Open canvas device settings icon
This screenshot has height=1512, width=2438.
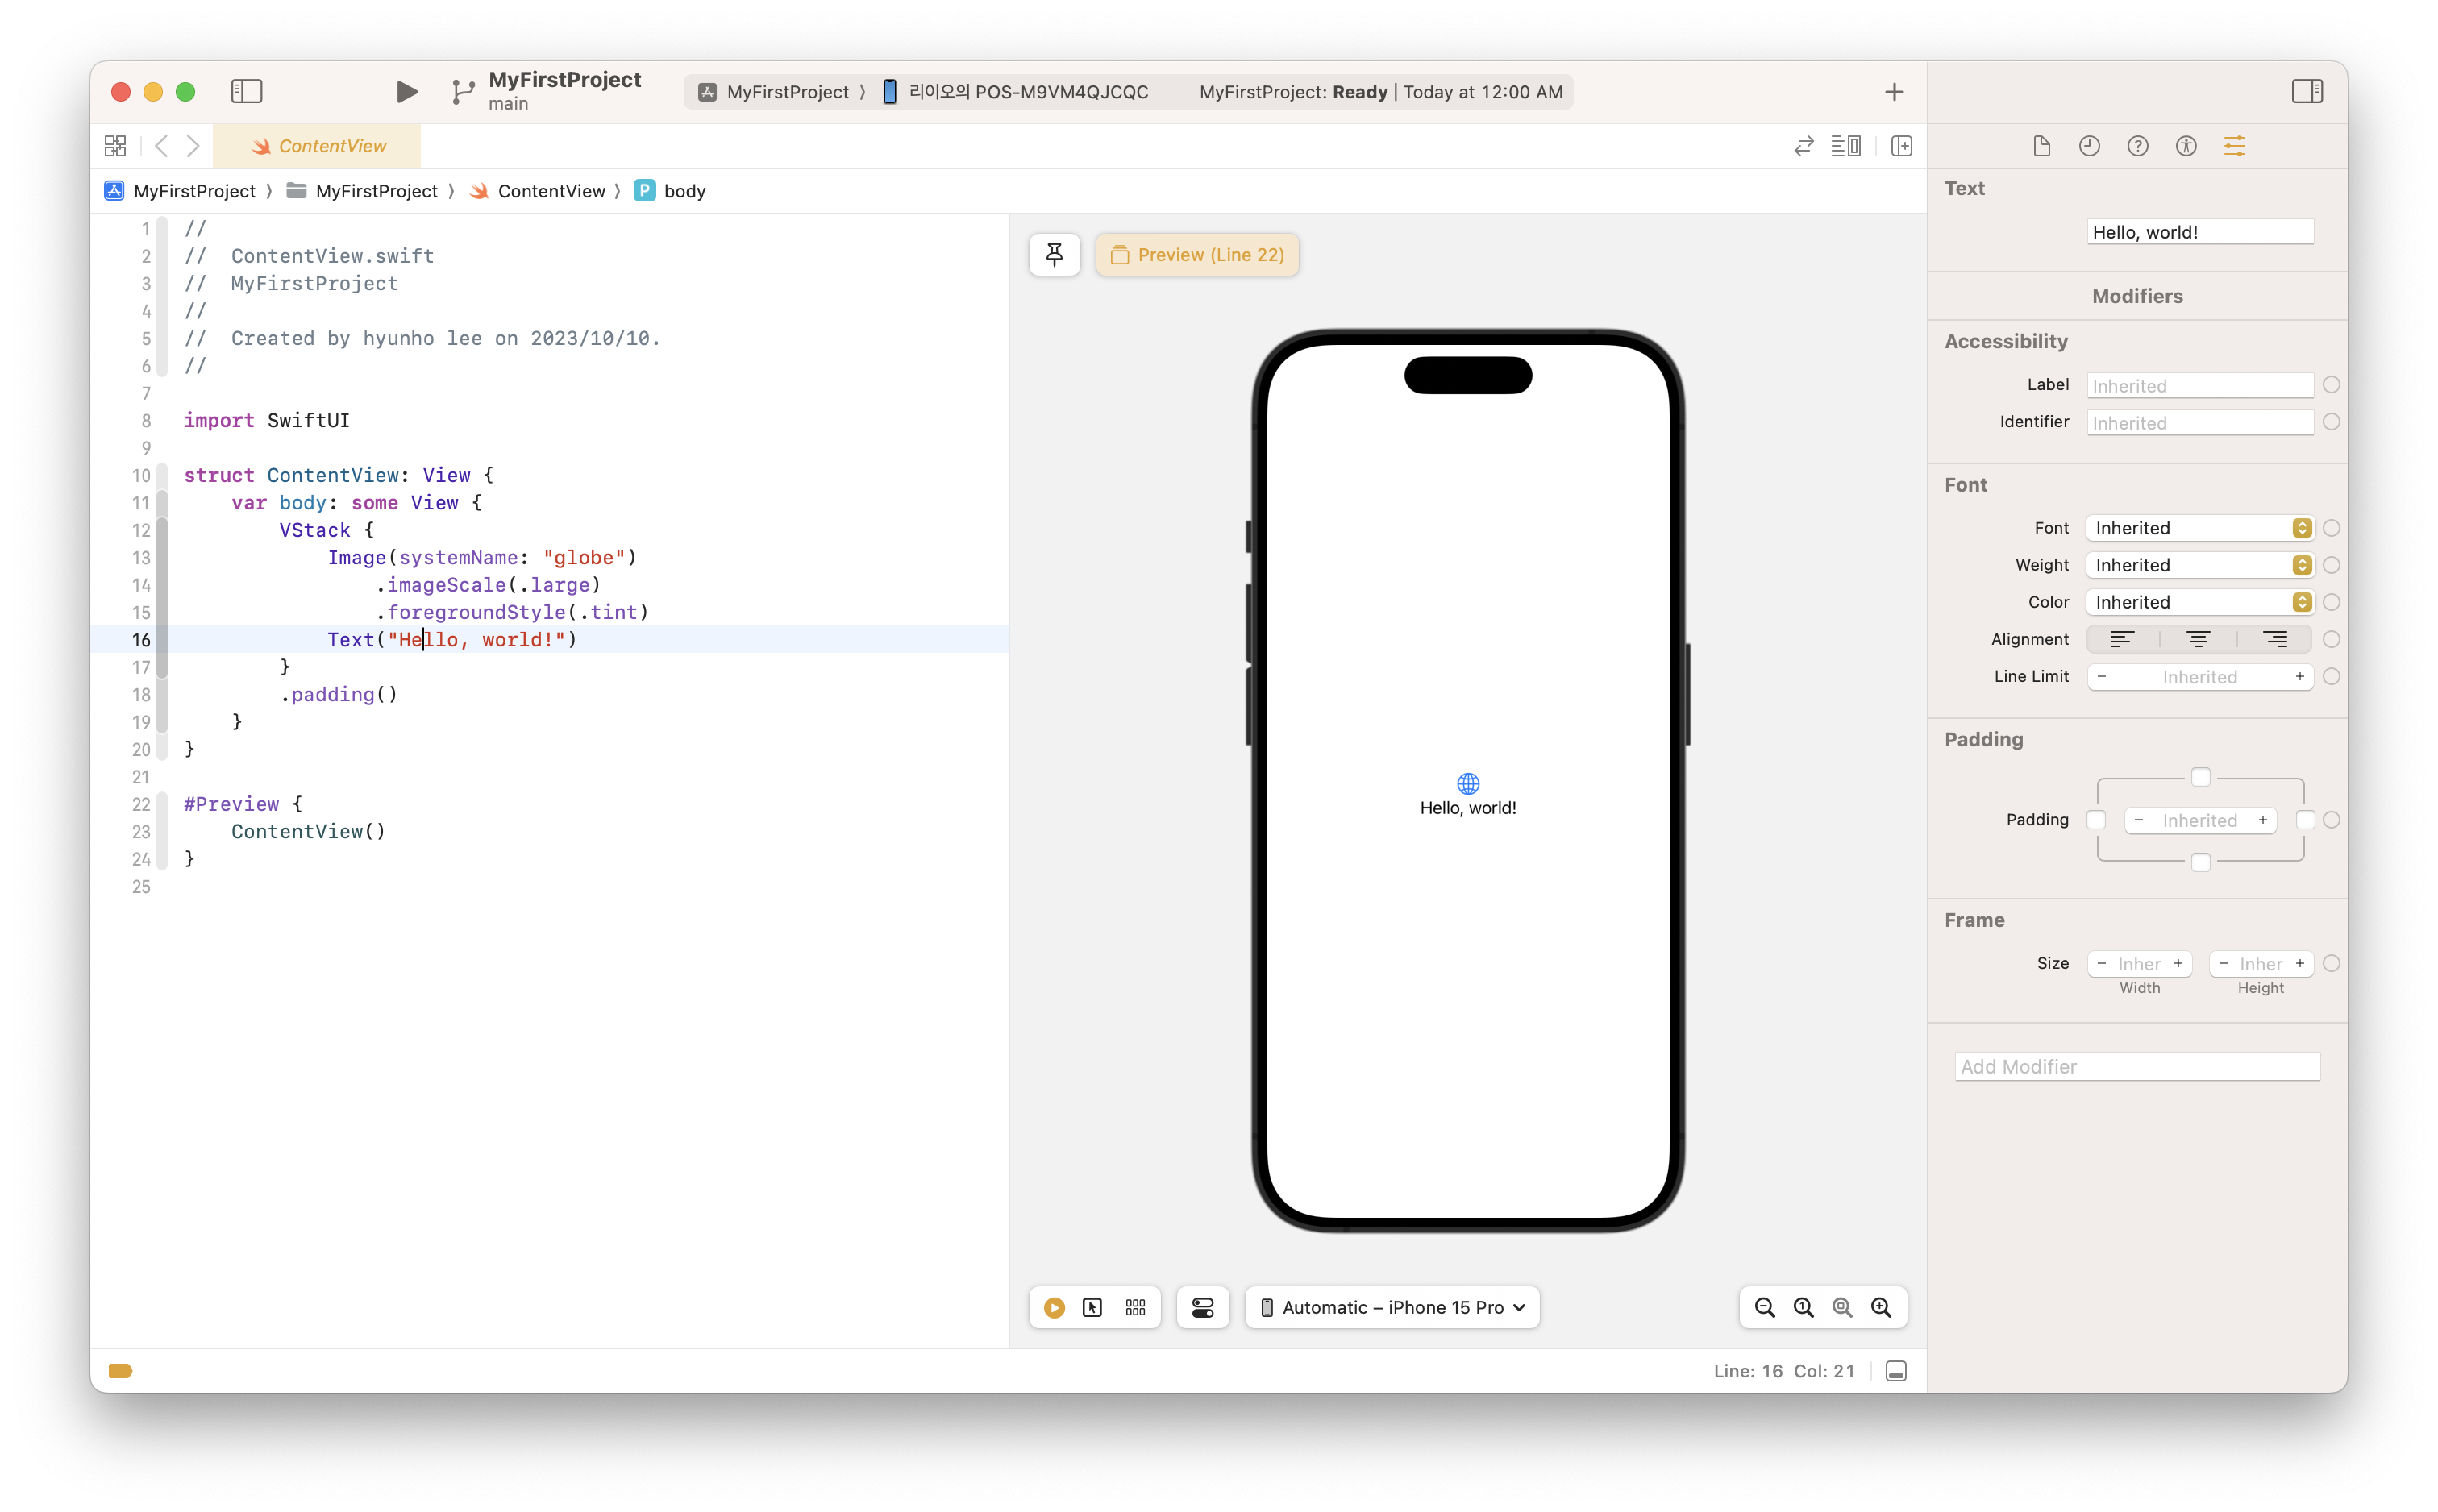pos(1202,1307)
